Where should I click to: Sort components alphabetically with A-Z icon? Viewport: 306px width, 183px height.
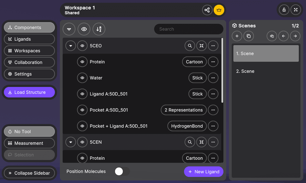pyautogui.click(x=99, y=29)
